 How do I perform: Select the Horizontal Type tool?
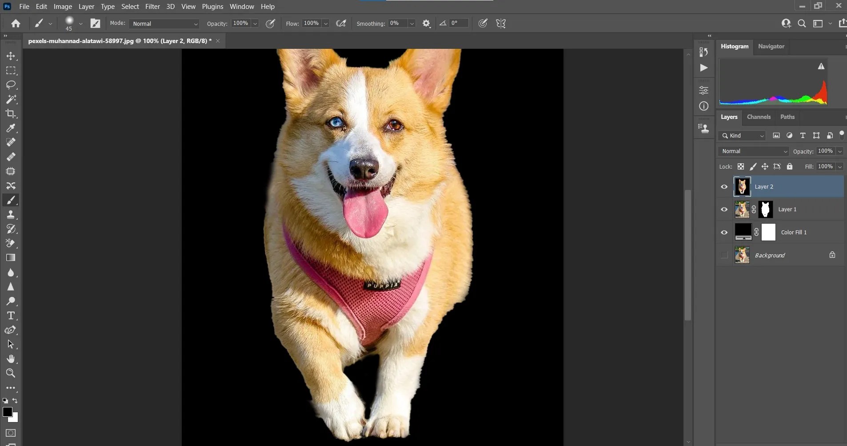[x=11, y=316]
